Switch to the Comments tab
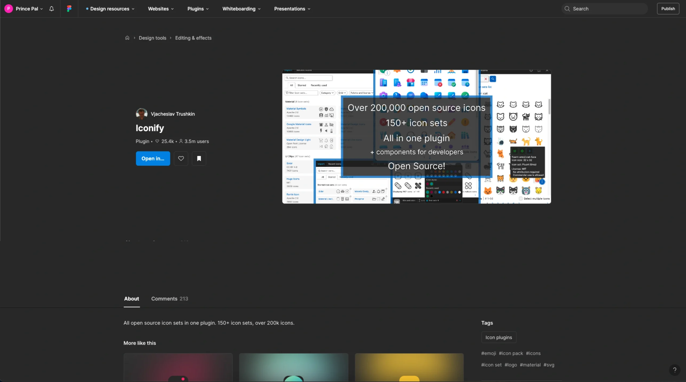686x382 pixels. pyautogui.click(x=170, y=299)
